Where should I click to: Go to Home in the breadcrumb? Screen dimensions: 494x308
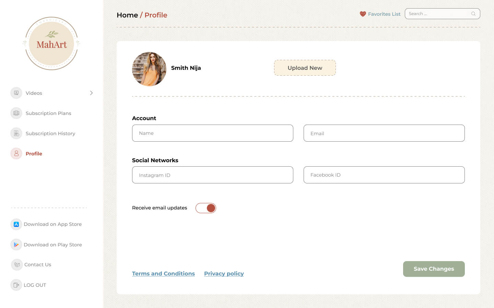tap(127, 15)
